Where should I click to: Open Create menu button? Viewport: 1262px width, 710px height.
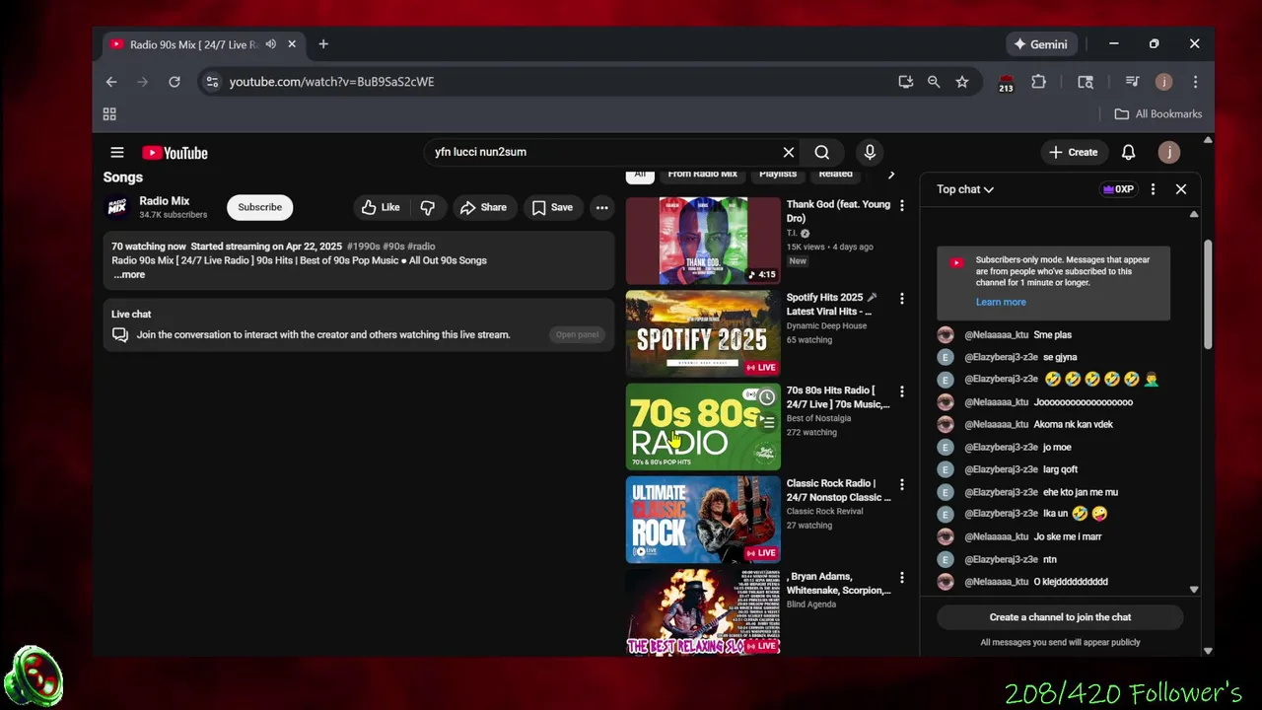[1074, 153]
